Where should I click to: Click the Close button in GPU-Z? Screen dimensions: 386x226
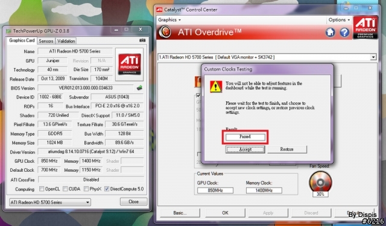pyautogui.click(x=134, y=202)
